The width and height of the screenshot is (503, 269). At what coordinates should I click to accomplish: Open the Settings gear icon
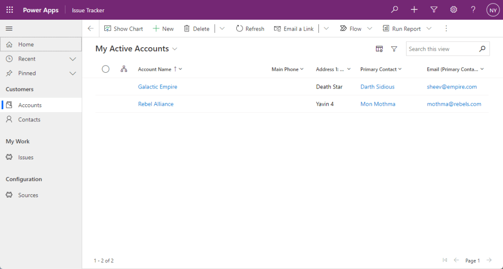click(453, 10)
